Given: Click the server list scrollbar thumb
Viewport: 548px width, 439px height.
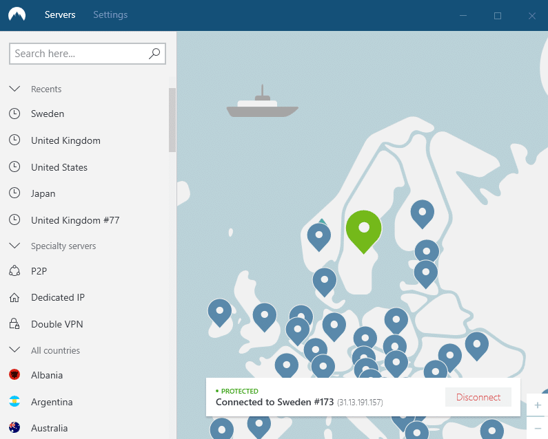Looking at the screenshot, I should coord(172,120).
